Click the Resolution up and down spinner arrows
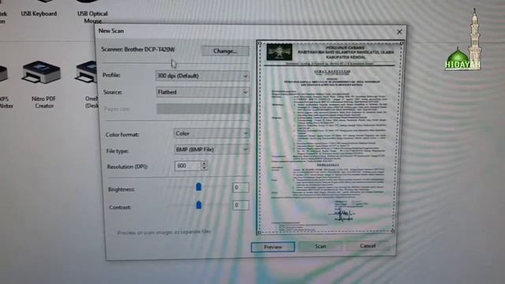505x284 pixels. 204,166
